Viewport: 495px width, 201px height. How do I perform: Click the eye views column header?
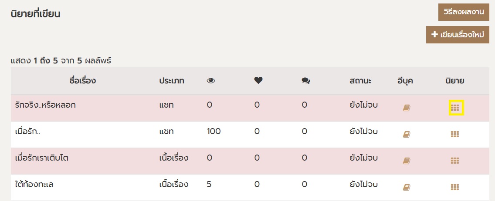point(211,81)
